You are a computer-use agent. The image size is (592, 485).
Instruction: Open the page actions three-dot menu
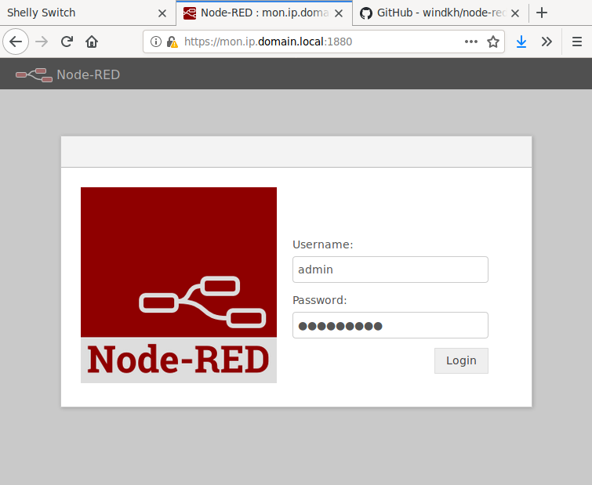(x=470, y=42)
